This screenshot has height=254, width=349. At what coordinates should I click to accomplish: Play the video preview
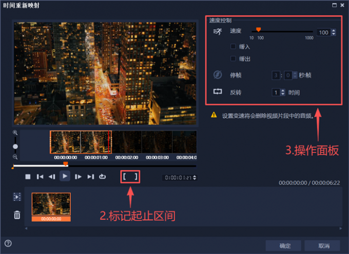tap(65, 177)
